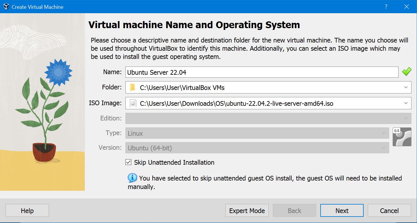Open the Version dropdown showing Ubuntu (64-bit)
Image resolution: width=417 pixels, height=223 pixels.
(x=257, y=148)
